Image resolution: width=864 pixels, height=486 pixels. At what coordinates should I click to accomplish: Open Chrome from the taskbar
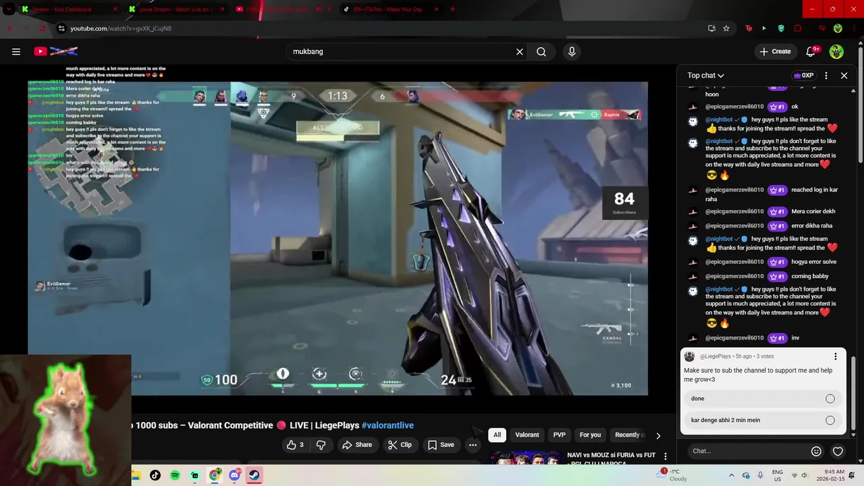215,475
